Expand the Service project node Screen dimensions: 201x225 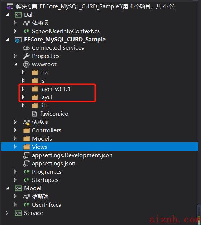click(7, 213)
